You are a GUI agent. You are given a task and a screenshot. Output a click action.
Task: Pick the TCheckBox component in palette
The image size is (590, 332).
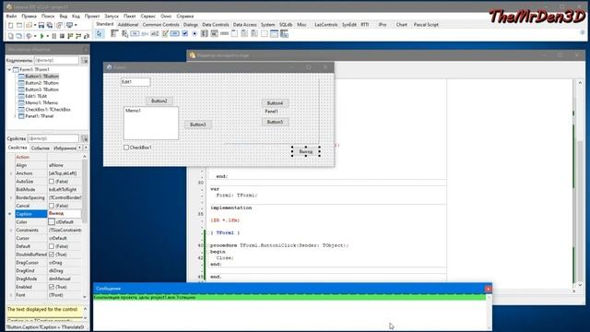pos(184,34)
